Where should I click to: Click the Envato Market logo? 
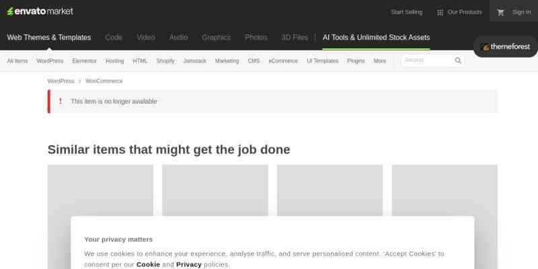point(40,11)
